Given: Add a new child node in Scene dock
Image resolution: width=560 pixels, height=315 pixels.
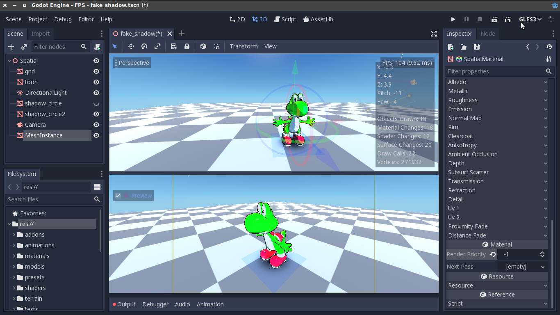Looking at the screenshot, I should 11,46.
